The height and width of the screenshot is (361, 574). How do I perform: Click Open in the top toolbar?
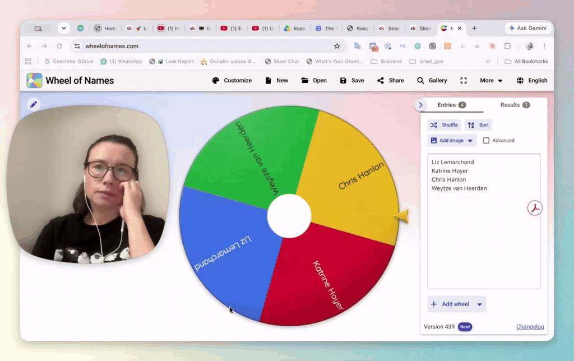[314, 81]
